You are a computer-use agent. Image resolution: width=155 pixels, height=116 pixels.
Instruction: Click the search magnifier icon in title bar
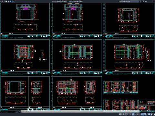pyautogui.click(x=140, y=1)
